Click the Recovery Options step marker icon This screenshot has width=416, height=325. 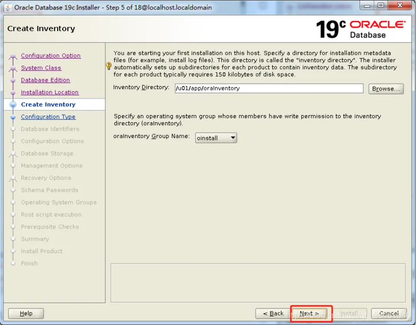[x=13, y=178]
